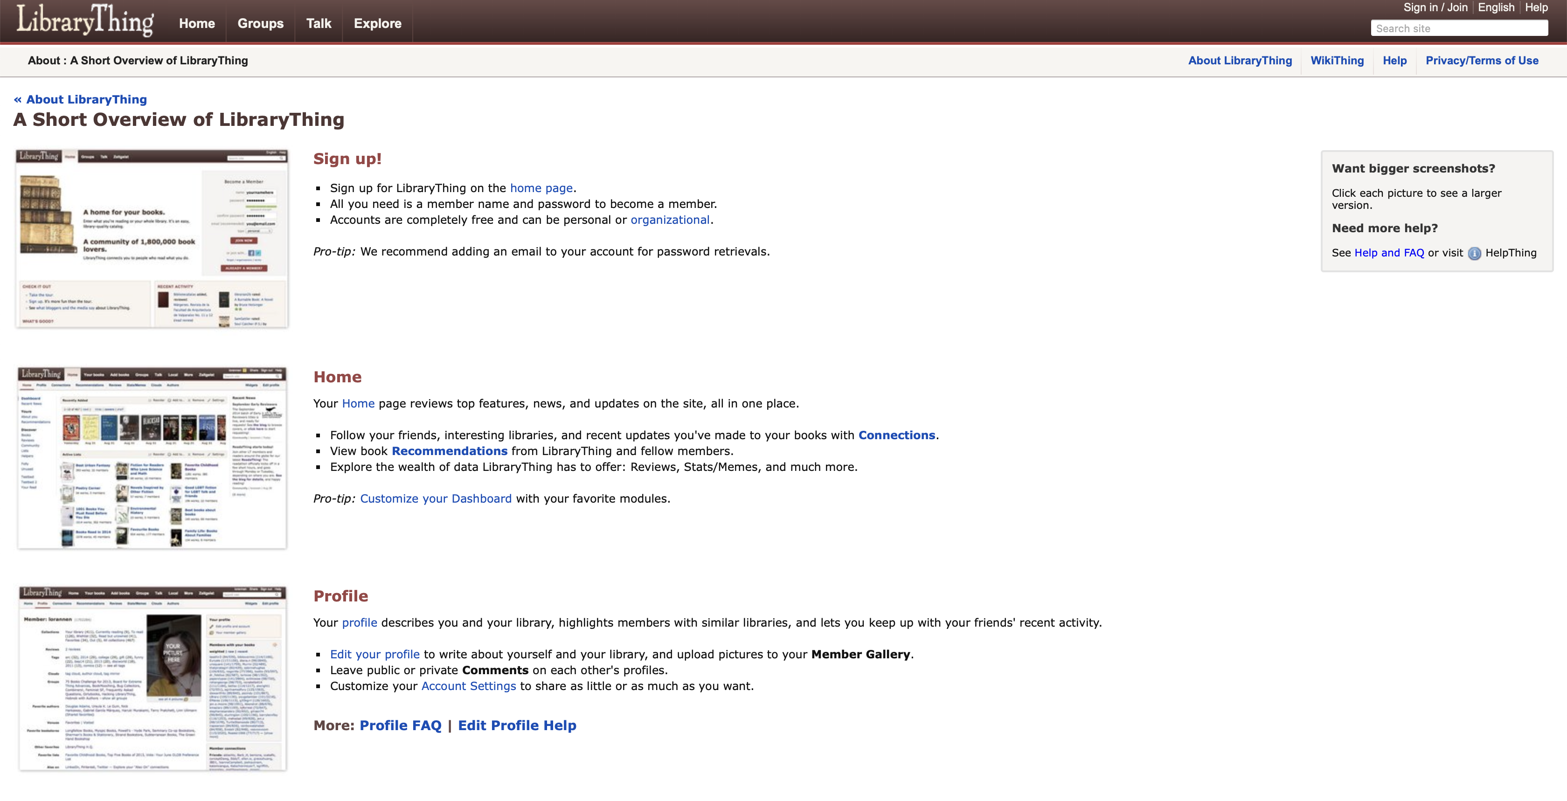
Task: Enlarge the Home page screenshot thumbnail
Action: coord(152,458)
